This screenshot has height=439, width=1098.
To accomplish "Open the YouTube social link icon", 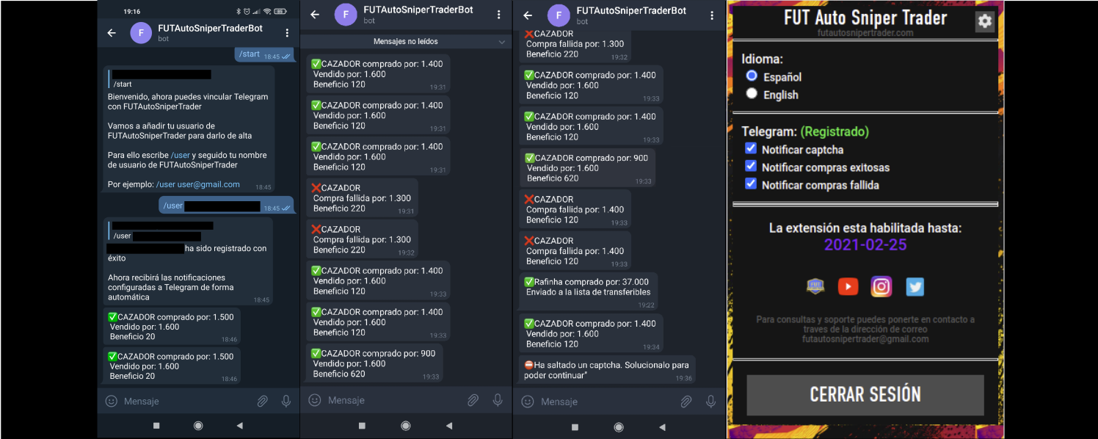I will click(x=848, y=286).
